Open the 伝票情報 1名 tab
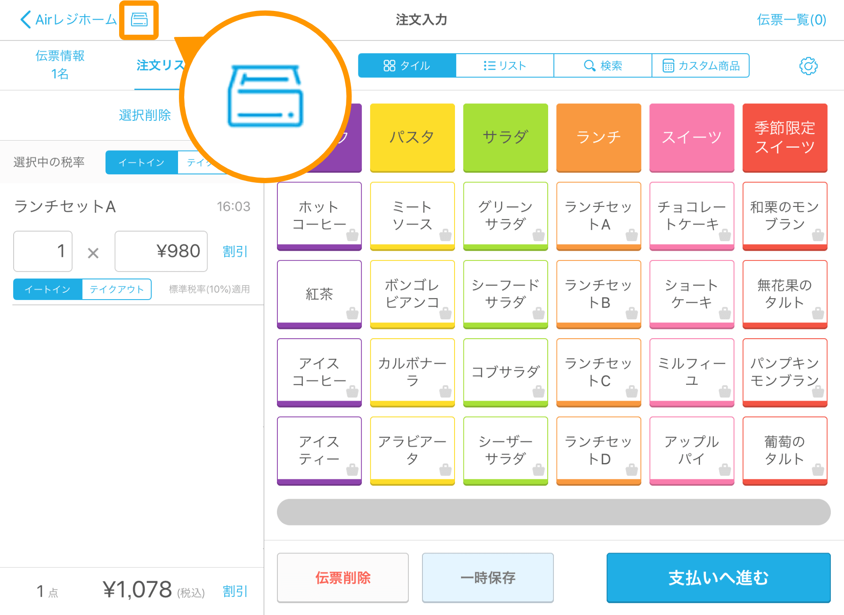The image size is (844, 615). [60, 65]
